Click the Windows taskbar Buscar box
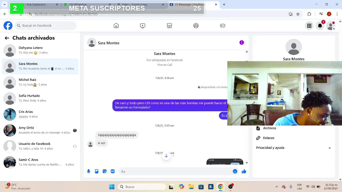Image resolution: width=342 pixels, height=192 pixels. [x=142, y=187]
